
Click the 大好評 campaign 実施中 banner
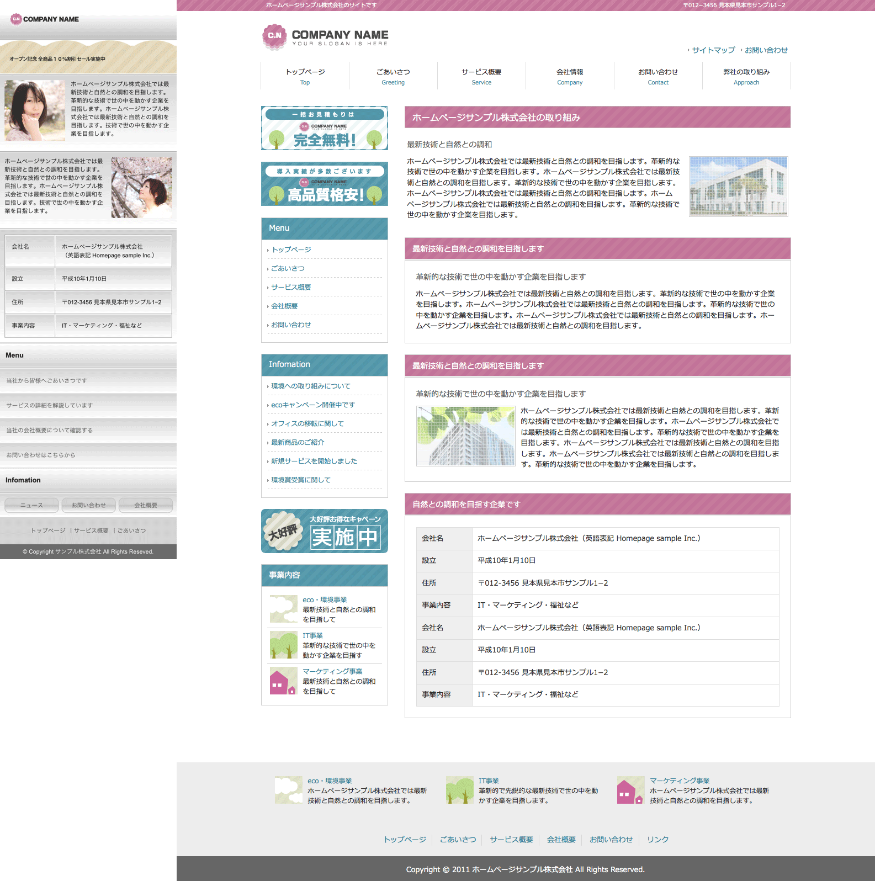[325, 531]
